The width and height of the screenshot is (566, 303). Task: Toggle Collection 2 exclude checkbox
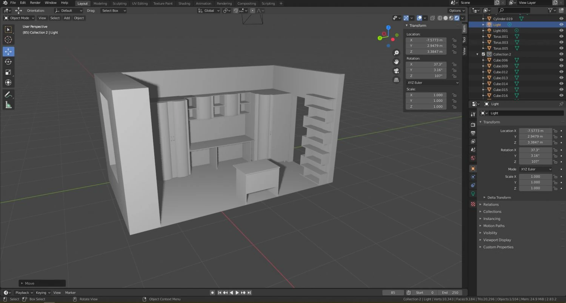[483, 54]
